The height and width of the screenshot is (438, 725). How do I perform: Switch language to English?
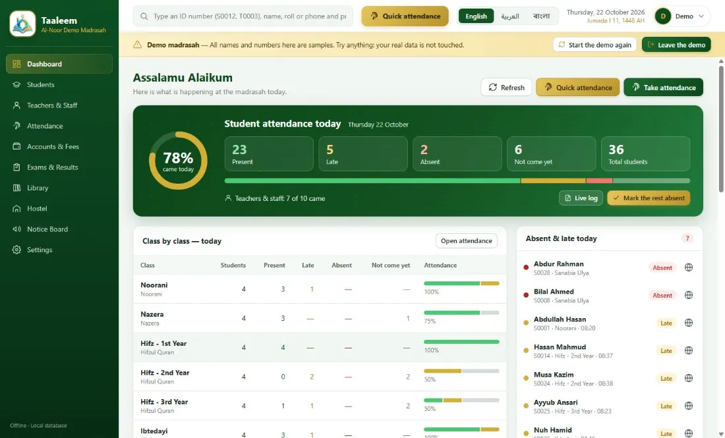click(x=476, y=16)
